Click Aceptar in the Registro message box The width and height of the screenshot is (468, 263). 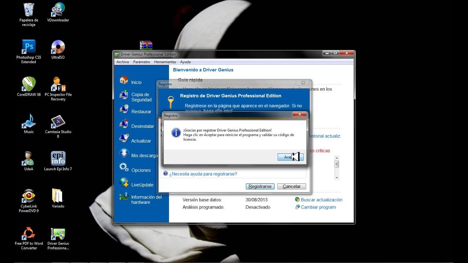(290, 157)
